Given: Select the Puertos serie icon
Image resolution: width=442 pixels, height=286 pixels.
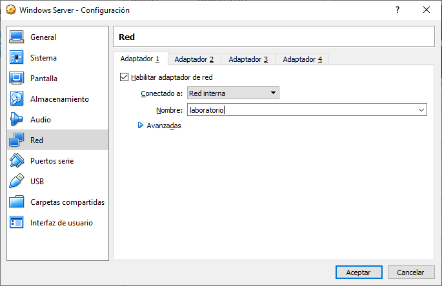Looking at the screenshot, I should [x=17, y=161].
